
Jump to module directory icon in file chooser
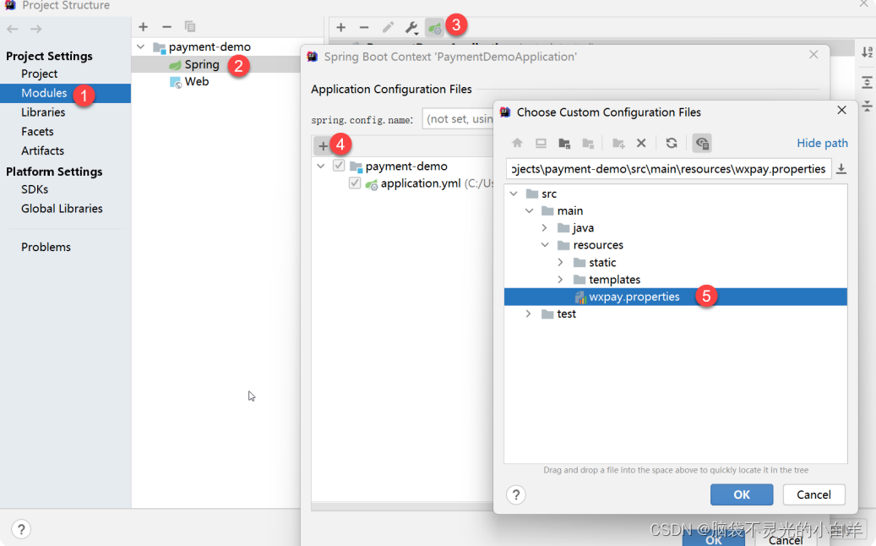[x=588, y=143]
